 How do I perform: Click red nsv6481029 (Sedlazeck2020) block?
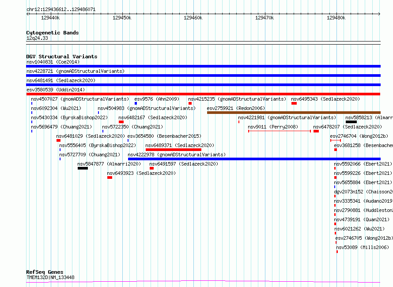tap(58, 140)
